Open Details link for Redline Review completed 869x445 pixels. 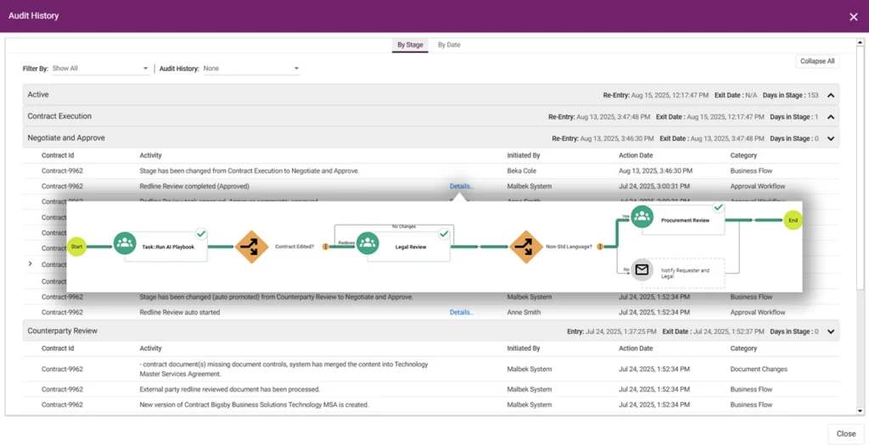point(462,186)
